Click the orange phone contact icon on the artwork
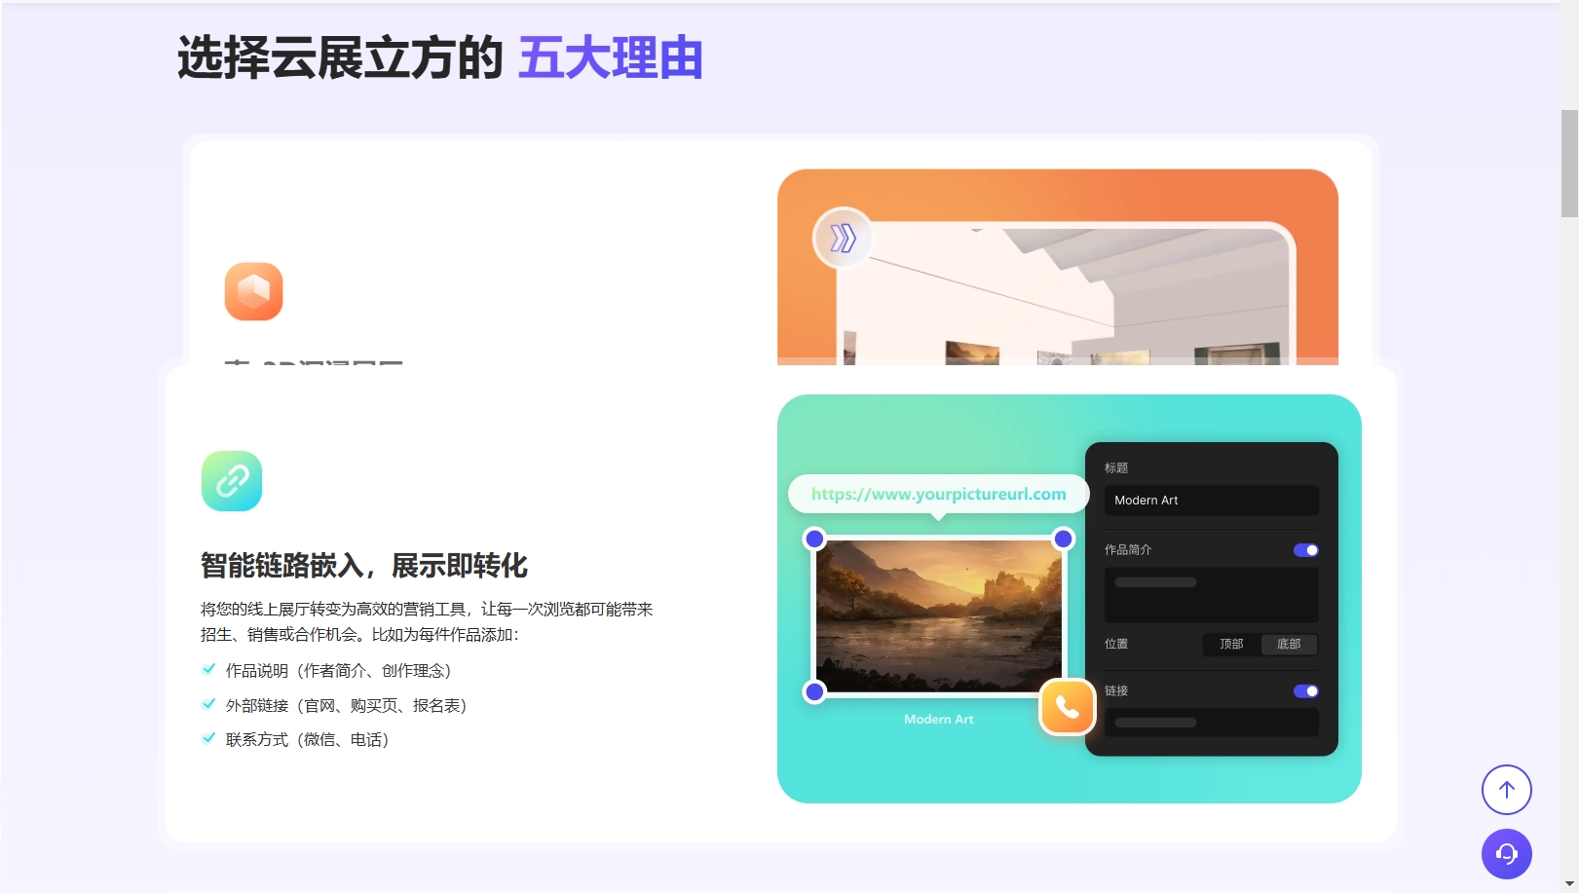Screen dimensions: 1579x893 (x=1067, y=708)
